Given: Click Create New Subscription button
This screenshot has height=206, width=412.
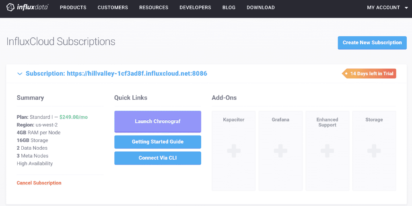Looking at the screenshot, I should click(x=372, y=43).
